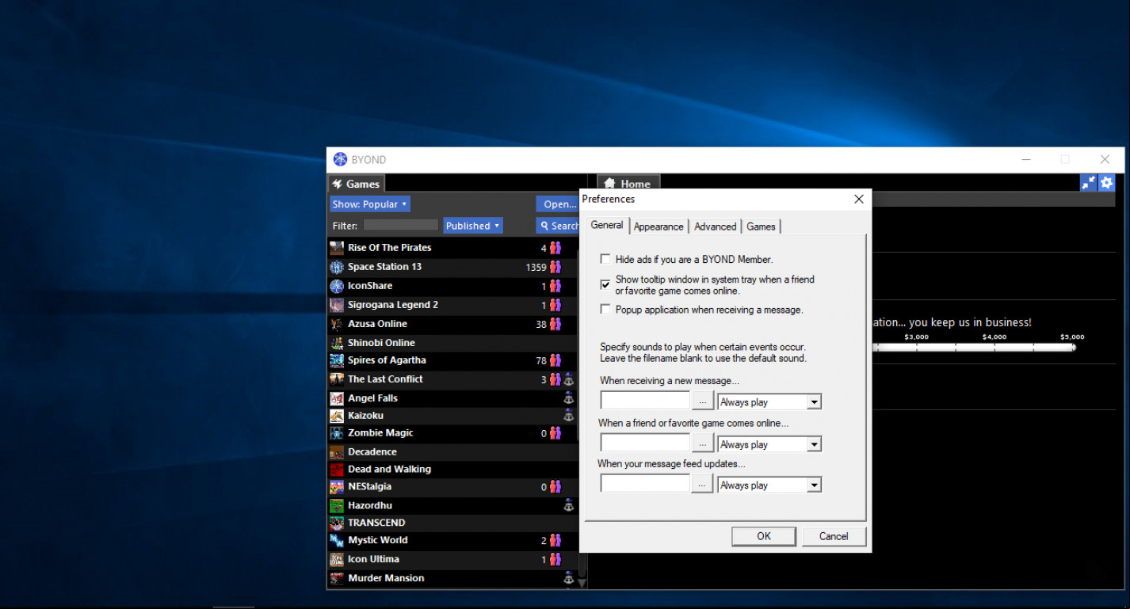Click the Spires of Agartha game icon

337,360
